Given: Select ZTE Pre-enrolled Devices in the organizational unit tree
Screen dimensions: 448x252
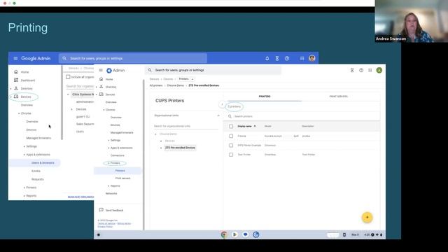Looking at the screenshot, I should [180, 148].
